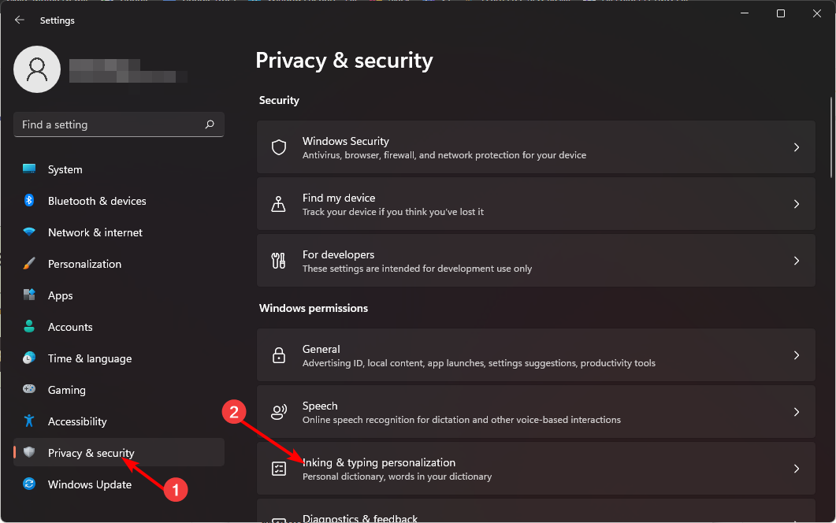Select the Personalization brush icon
Viewport: 836px width, 523px height.
(x=30, y=264)
